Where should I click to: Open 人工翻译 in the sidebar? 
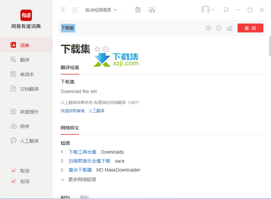26,141
